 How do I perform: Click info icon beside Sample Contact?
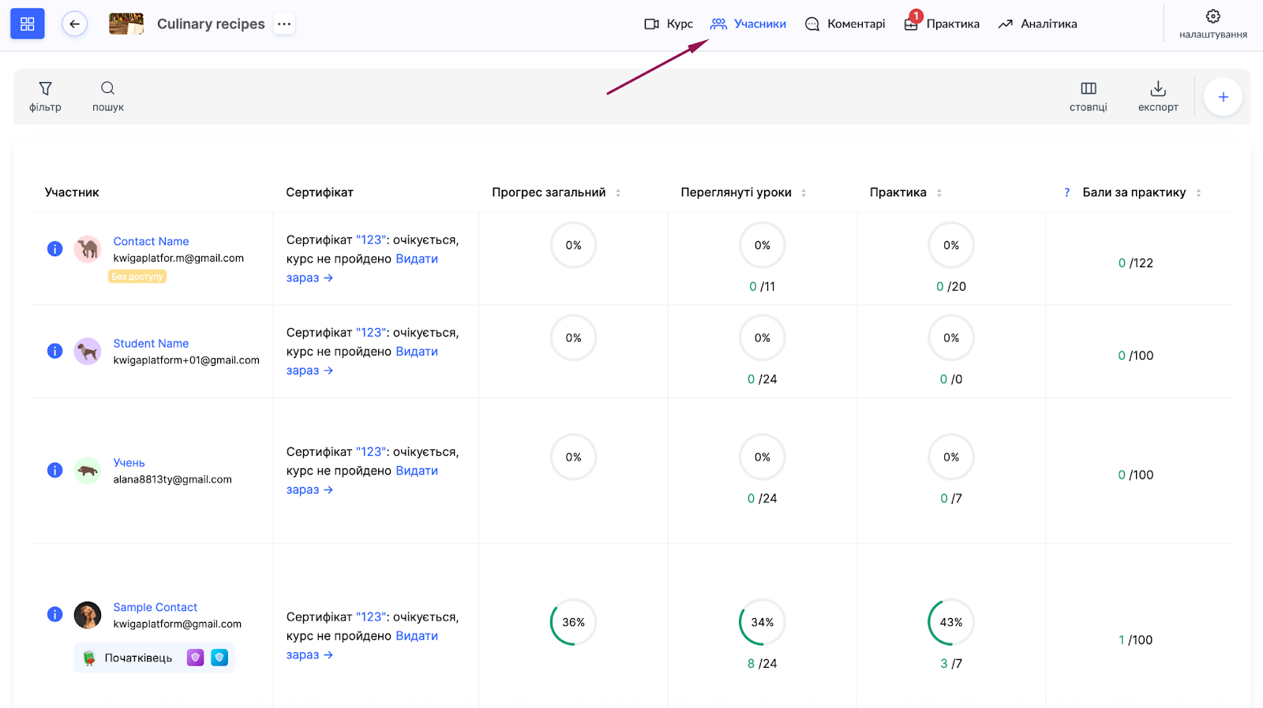click(54, 614)
